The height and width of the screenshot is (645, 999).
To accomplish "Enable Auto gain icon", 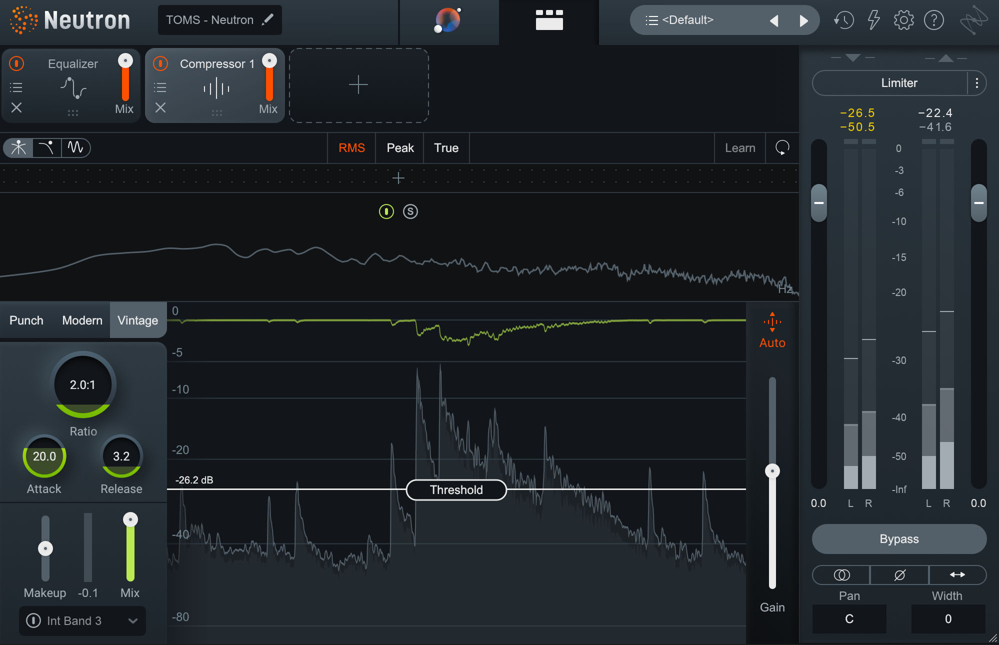I will (x=772, y=330).
